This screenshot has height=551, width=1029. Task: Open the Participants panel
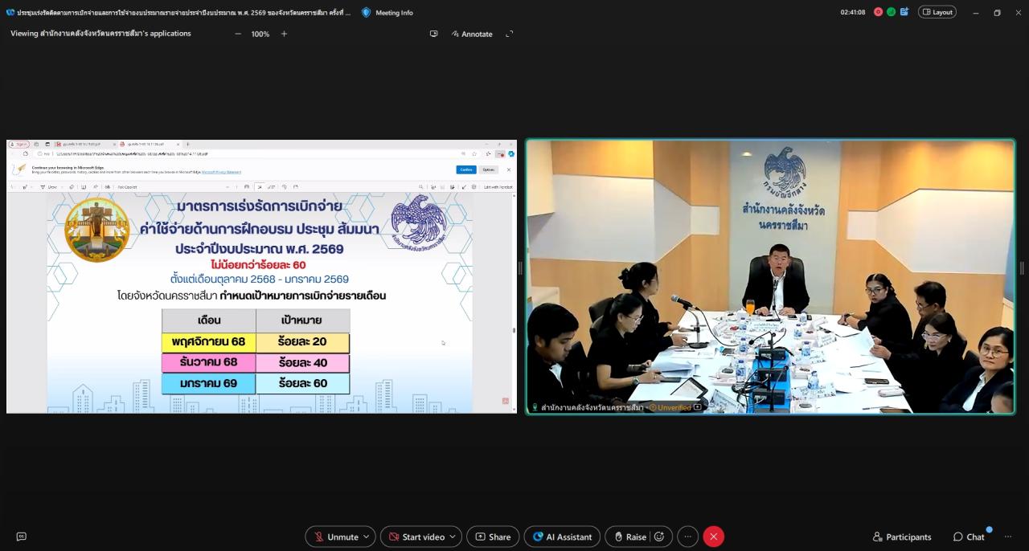click(902, 537)
